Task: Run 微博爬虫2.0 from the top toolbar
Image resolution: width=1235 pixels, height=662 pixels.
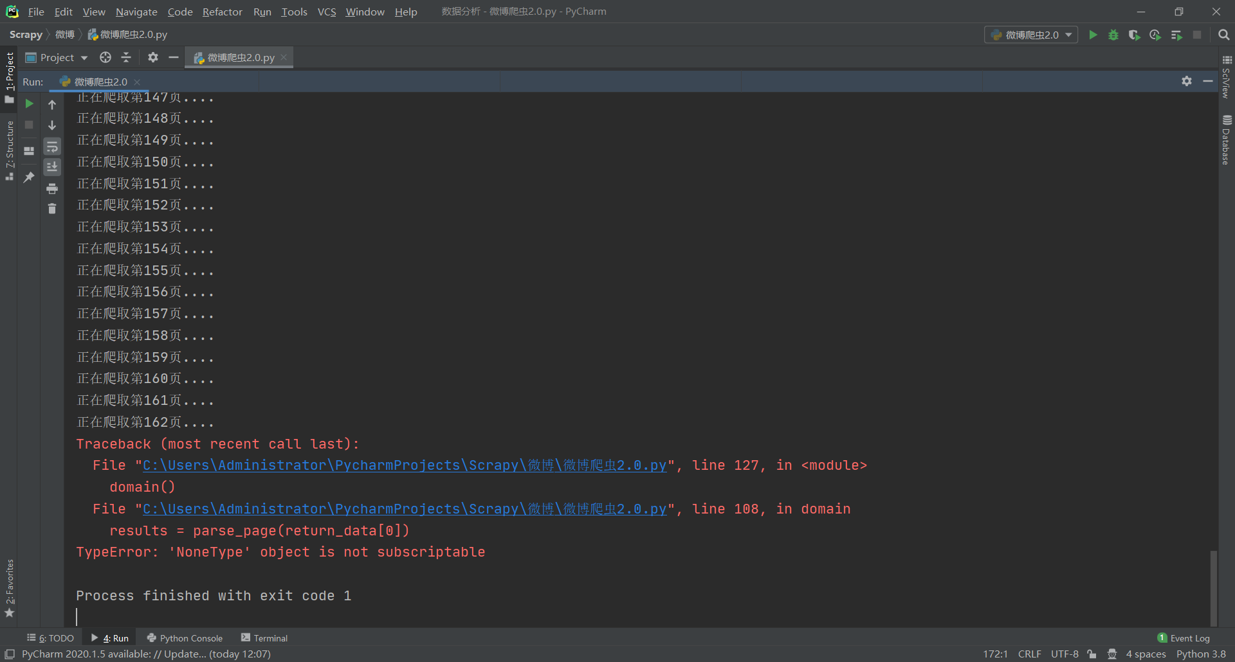Action: pos(1093,35)
